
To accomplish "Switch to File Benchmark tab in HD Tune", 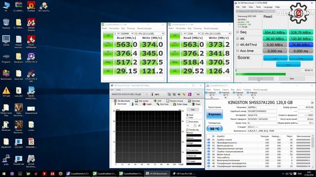I will click(x=122, y=101).
